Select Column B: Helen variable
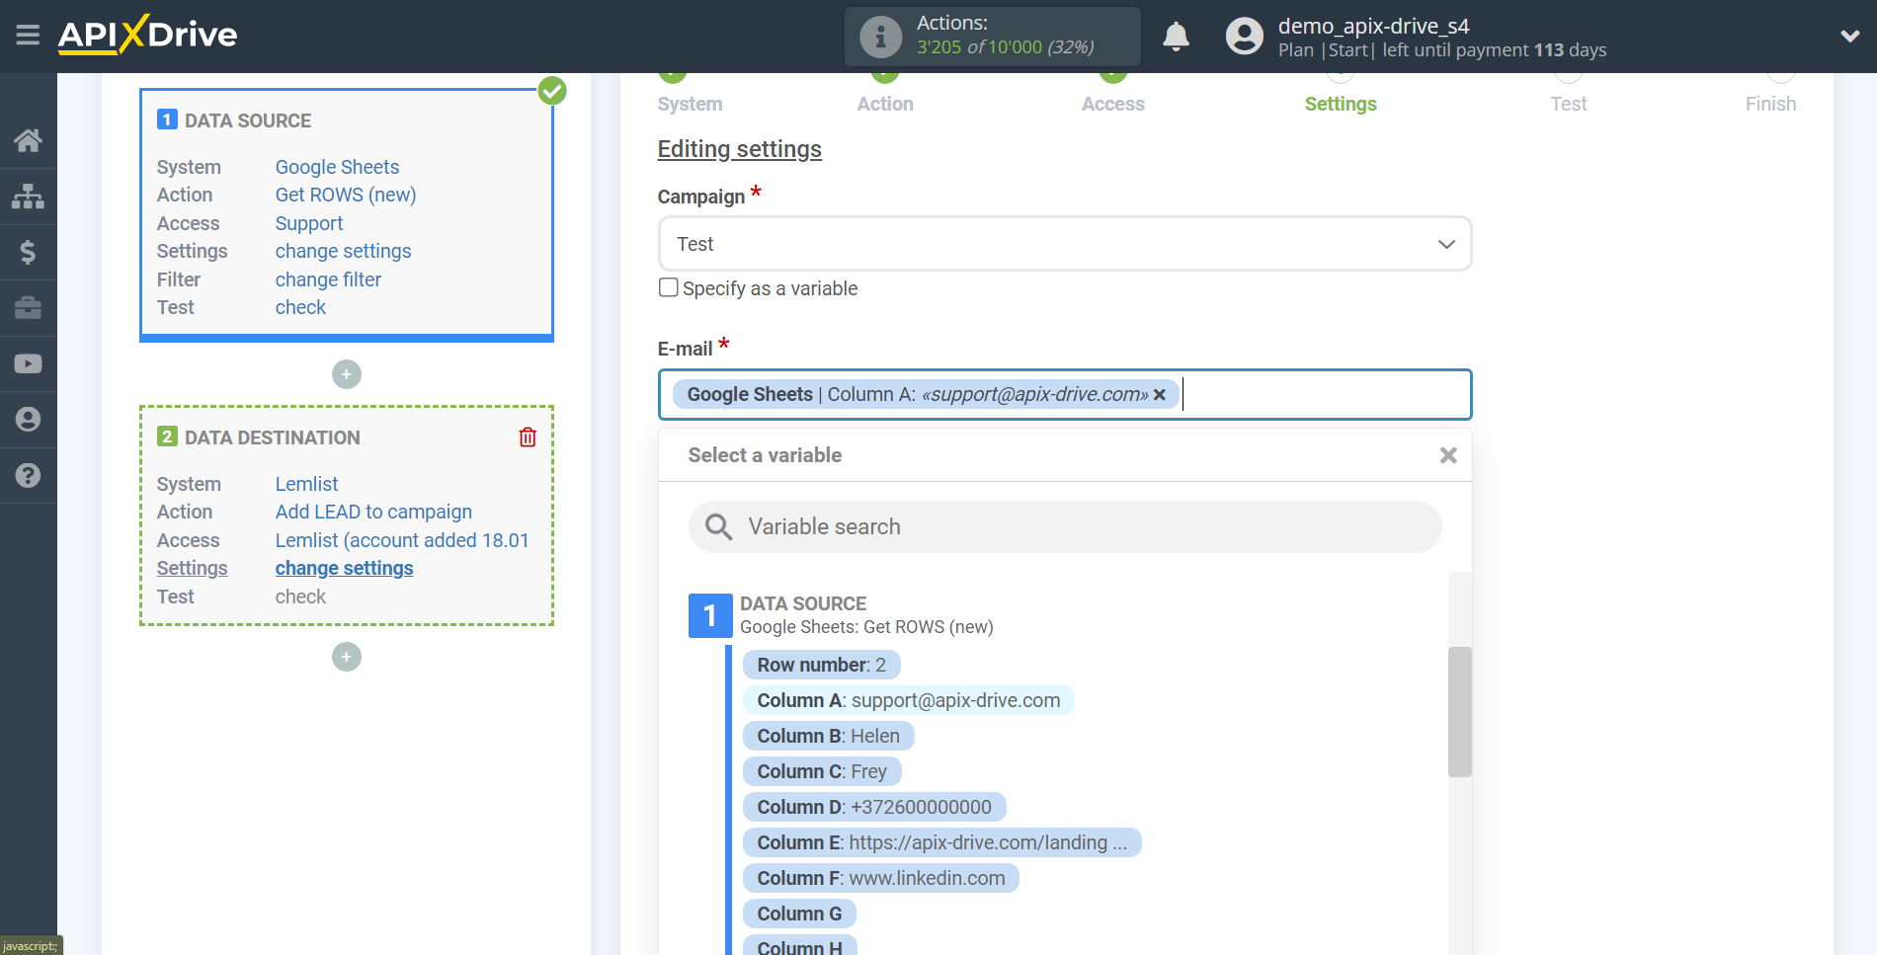This screenshot has height=955, width=1877. pos(828,736)
